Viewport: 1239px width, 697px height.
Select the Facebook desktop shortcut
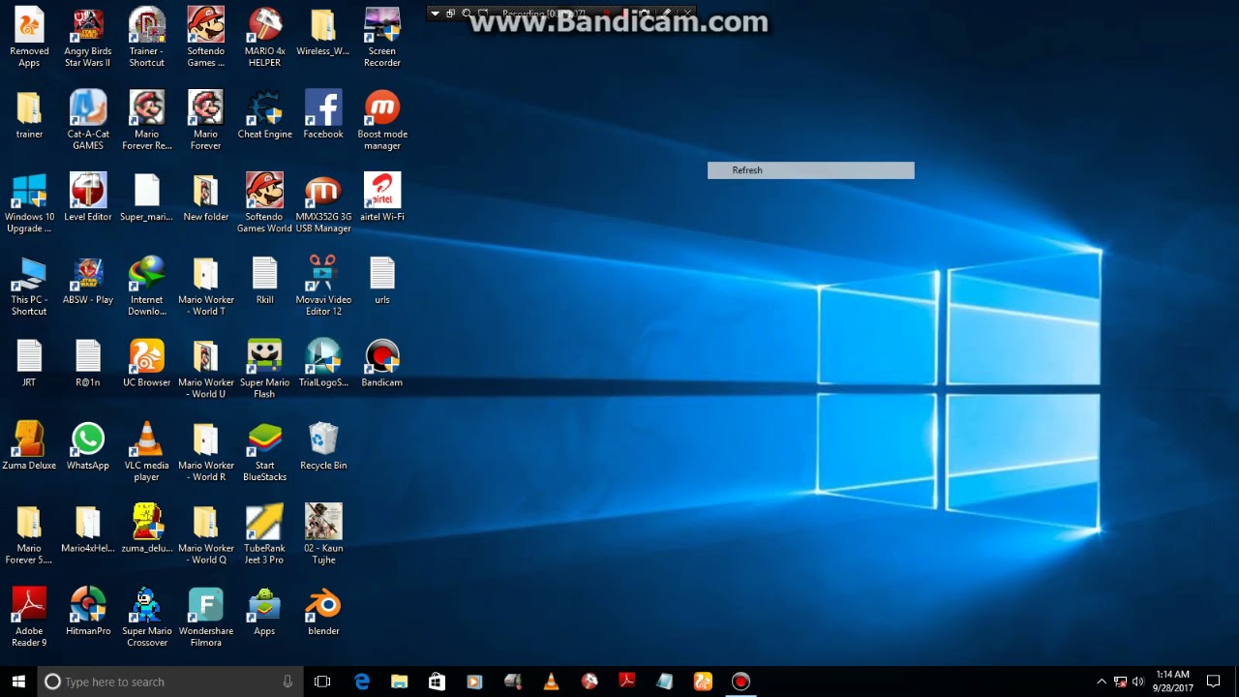323,116
